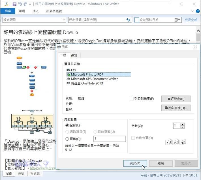Select 傳送至 OneNote 2013 printer
Viewport: 201px width, 180px height.
pyautogui.click(x=85, y=83)
